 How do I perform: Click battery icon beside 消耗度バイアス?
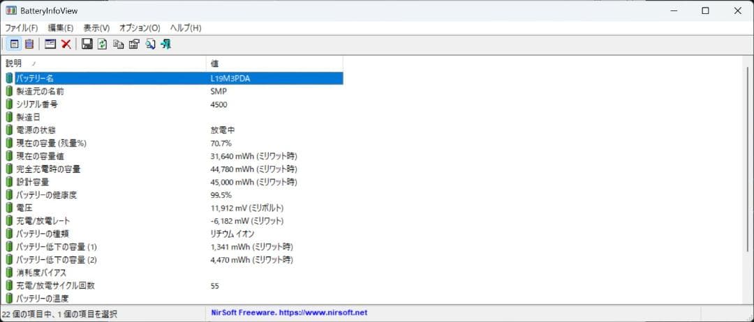point(9,273)
